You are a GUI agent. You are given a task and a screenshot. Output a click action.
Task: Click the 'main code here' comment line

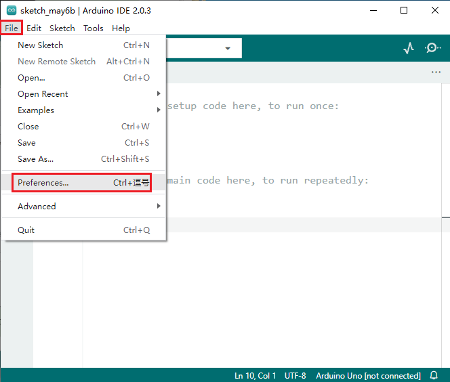pyautogui.click(x=268, y=180)
